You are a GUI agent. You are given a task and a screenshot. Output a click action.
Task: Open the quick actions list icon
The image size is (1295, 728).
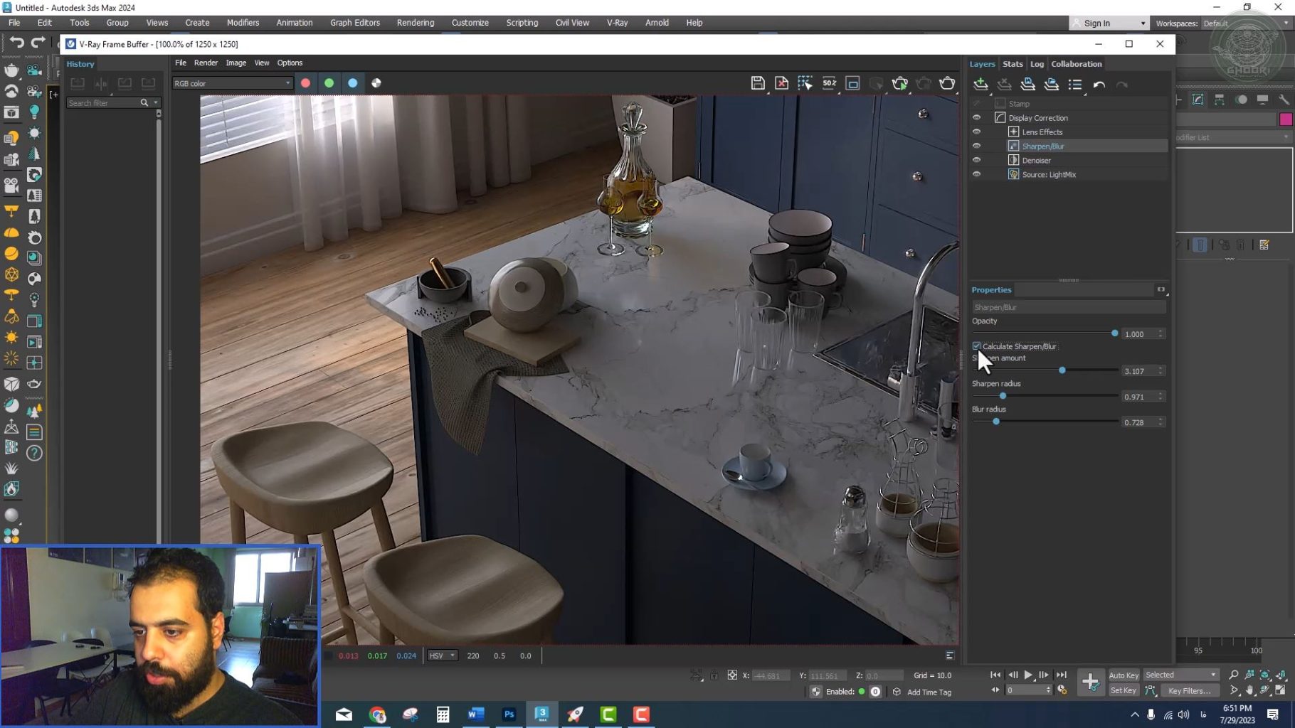point(1075,85)
